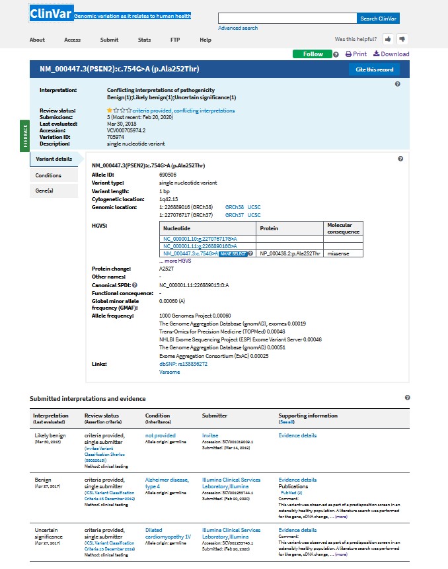This screenshot has width=448, height=569.
Task: Open the GRCh37 genomic location link
Action: pyautogui.click(x=235, y=215)
